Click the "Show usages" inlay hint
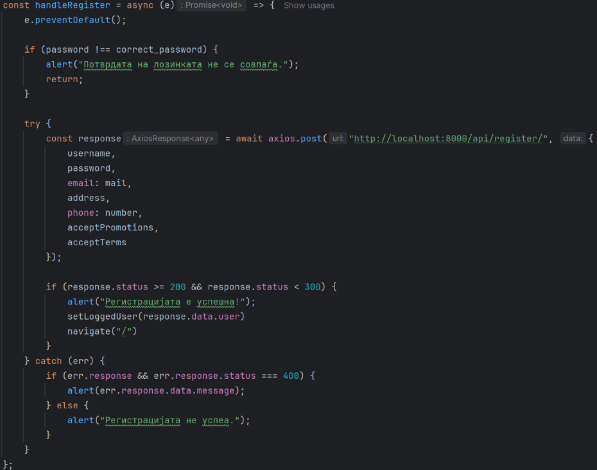Screen dimensions: 597x470 (x=309, y=5)
